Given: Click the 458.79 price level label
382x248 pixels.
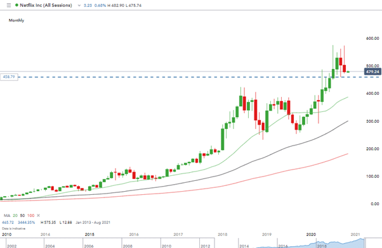Looking at the screenshot, I should pyautogui.click(x=9, y=77).
